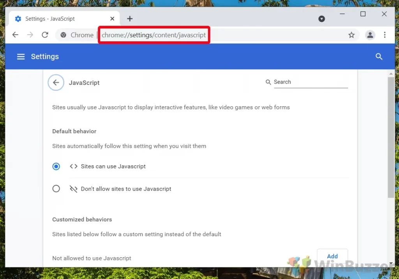
Task: Click the Settings heading in the blue bar
Action: pos(44,56)
